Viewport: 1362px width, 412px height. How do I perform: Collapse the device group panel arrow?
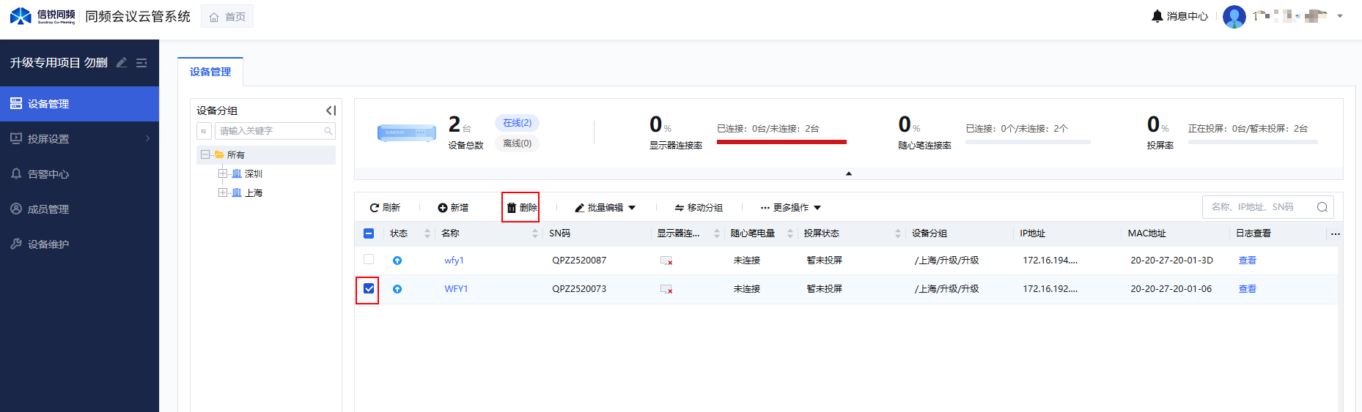pos(331,111)
